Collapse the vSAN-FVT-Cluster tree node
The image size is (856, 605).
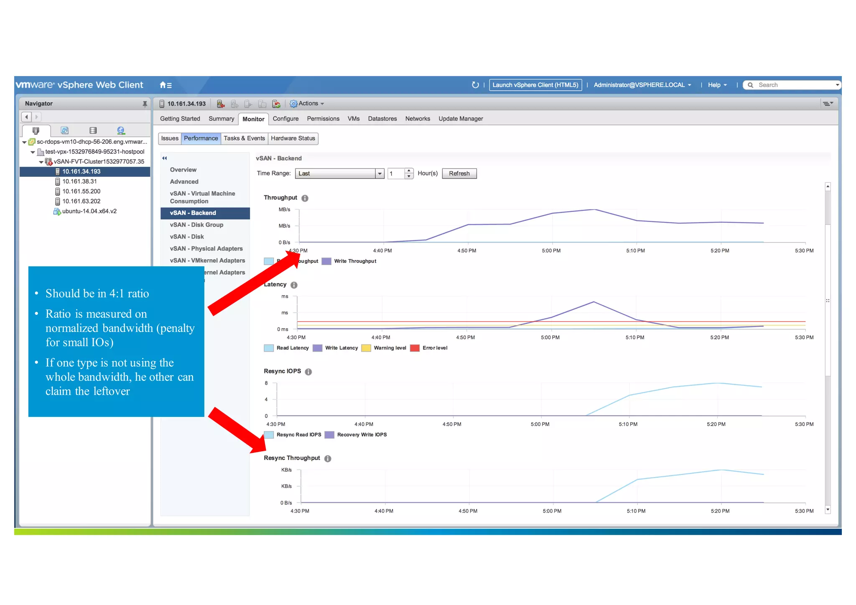[x=41, y=162]
